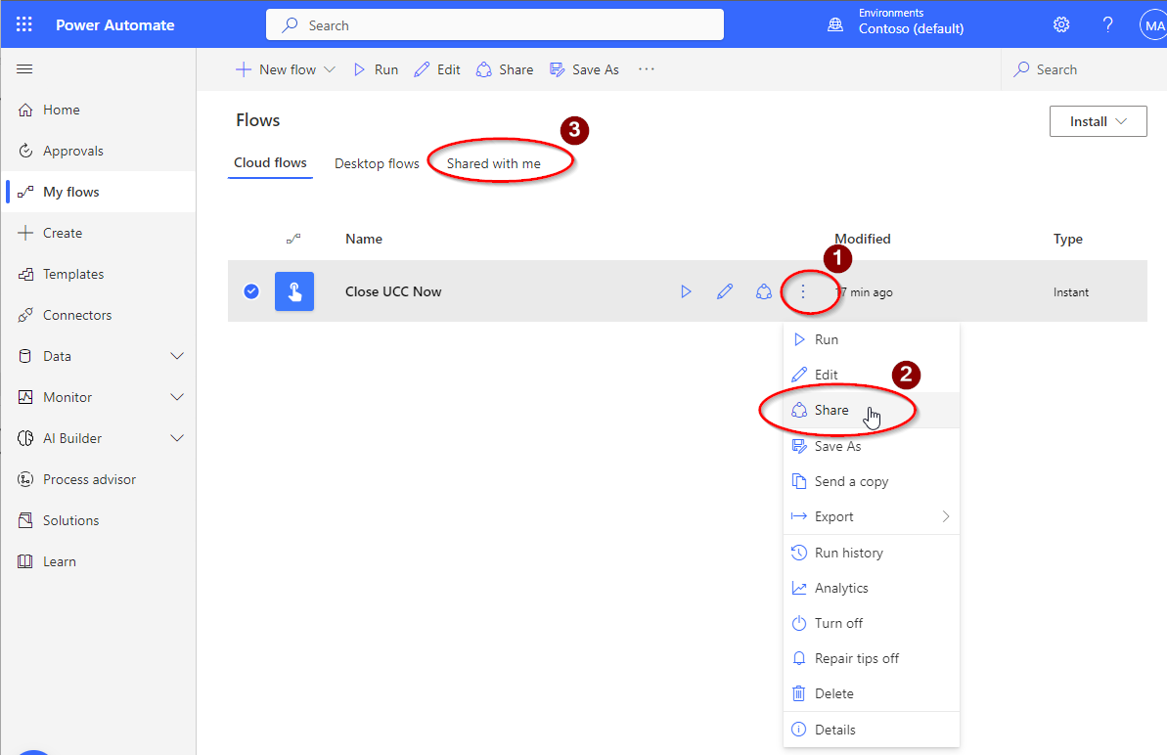Choose Save As from the context menu
The height and width of the screenshot is (755, 1167).
click(x=872, y=446)
